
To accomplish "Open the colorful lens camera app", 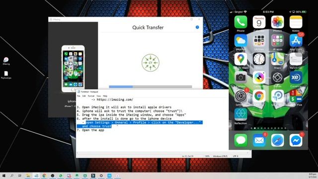I will (259, 78).
